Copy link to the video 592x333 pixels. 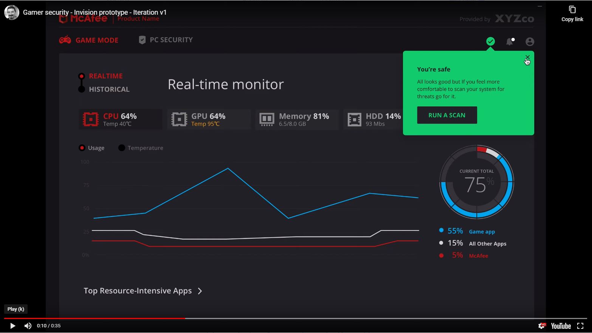pos(572,14)
